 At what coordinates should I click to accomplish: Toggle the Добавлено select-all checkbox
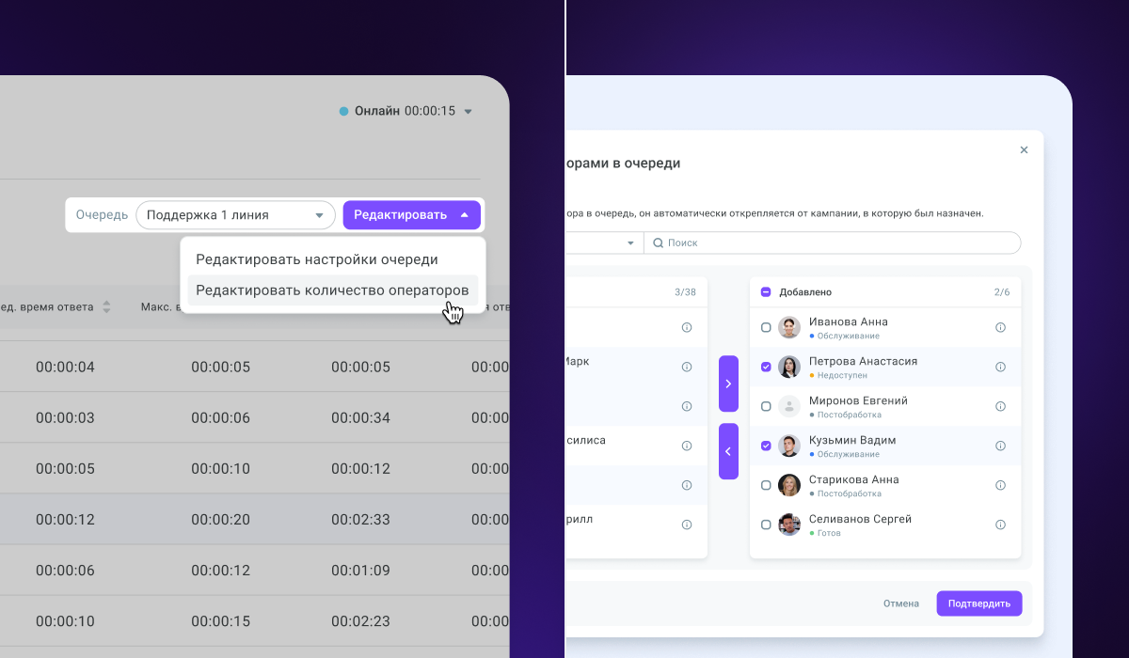click(766, 291)
